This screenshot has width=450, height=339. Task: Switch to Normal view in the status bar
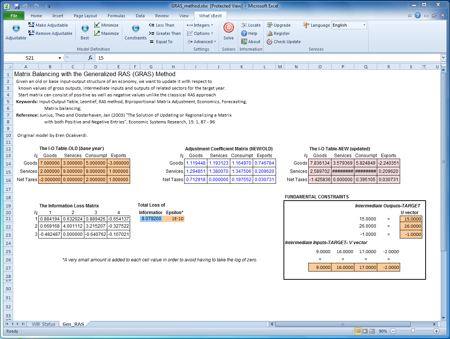point(358,331)
